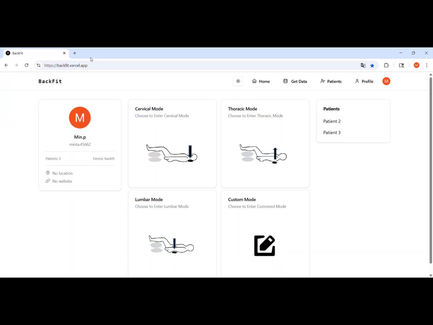Screen dimensions: 433x325
Task: Open a new browser tab
Action: pyautogui.click(x=75, y=53)
